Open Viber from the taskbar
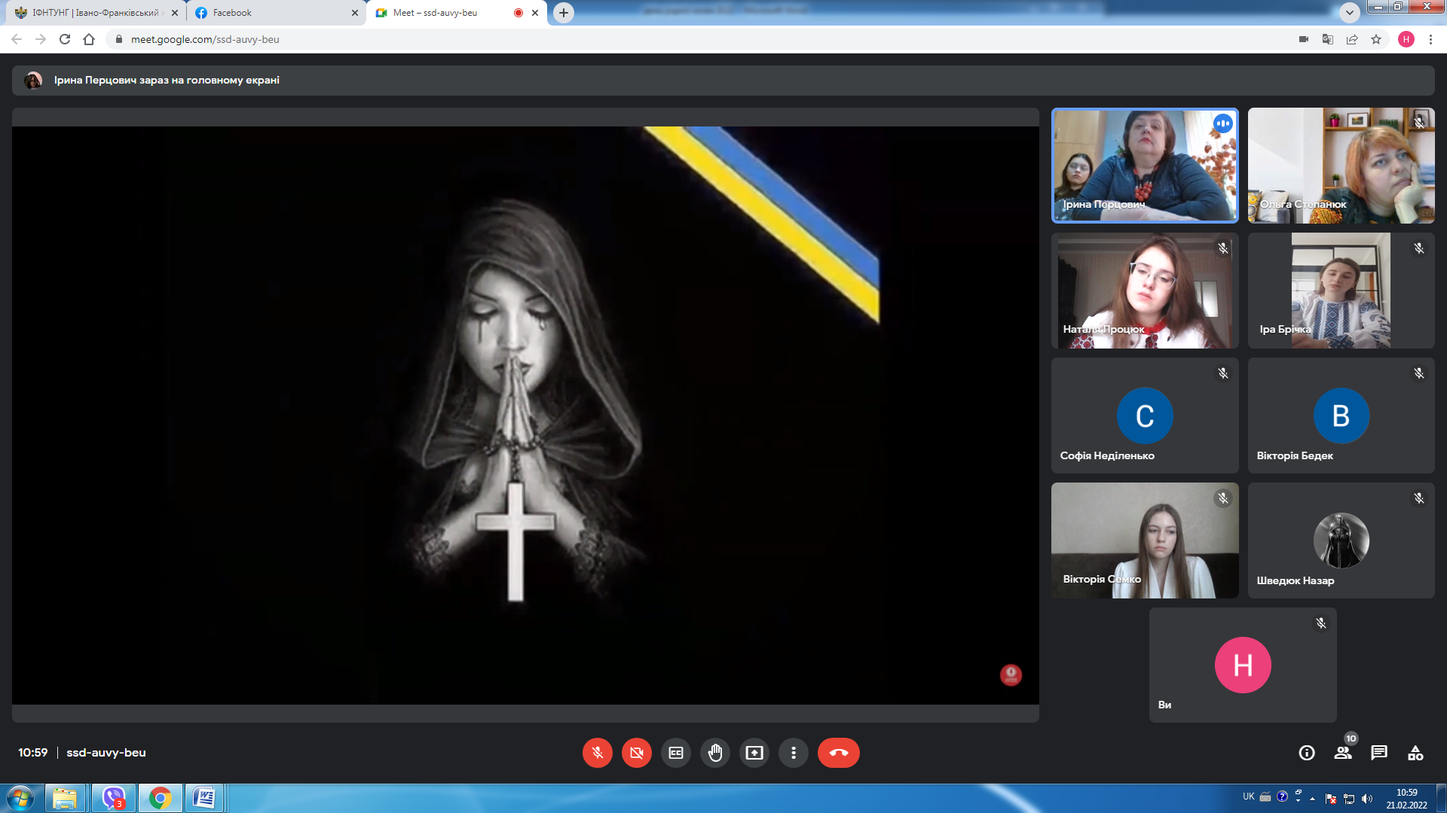The image size is (1447, 813). (113, 798)
